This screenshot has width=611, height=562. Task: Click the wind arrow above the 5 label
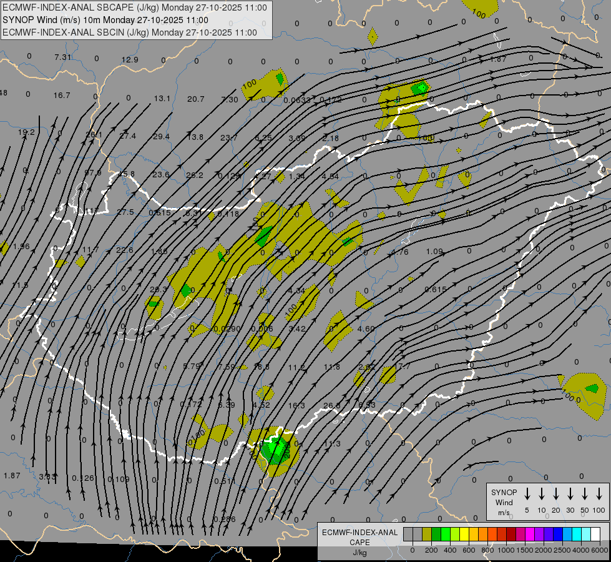click(527, 494)
